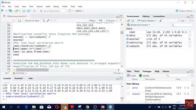Viewport: 196px width, 110px height.
Task: Toggle the Source on Save checkbox
Action: click(24, 20)
